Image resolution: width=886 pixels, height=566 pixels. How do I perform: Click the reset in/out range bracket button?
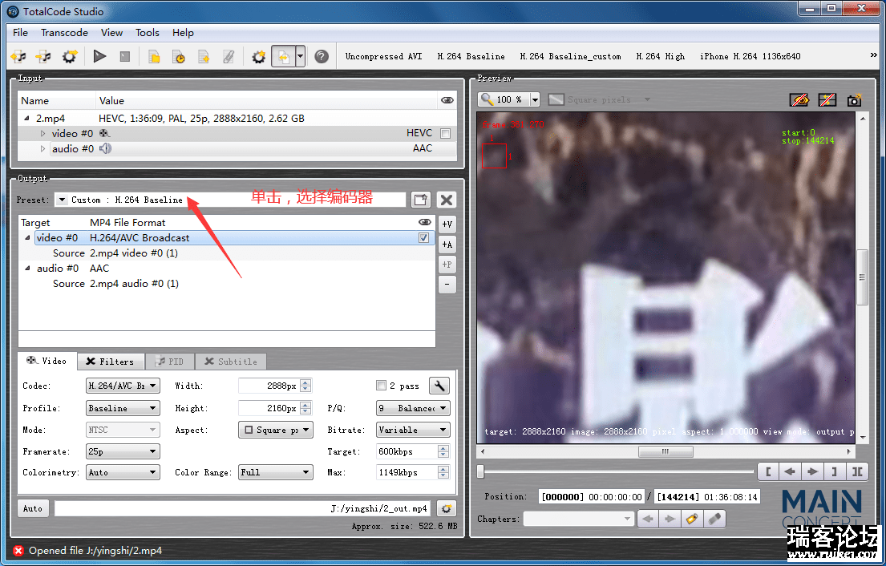click(856, 471)
